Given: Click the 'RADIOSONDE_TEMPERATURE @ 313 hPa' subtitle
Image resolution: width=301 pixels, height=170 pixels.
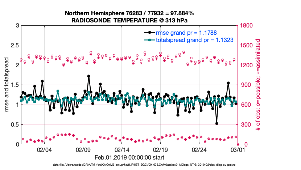Looking at the screenshot, I should tap(129, 20).
